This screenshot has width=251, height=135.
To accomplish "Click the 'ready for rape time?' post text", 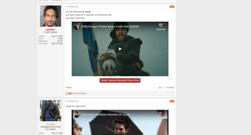I will 76,106.
